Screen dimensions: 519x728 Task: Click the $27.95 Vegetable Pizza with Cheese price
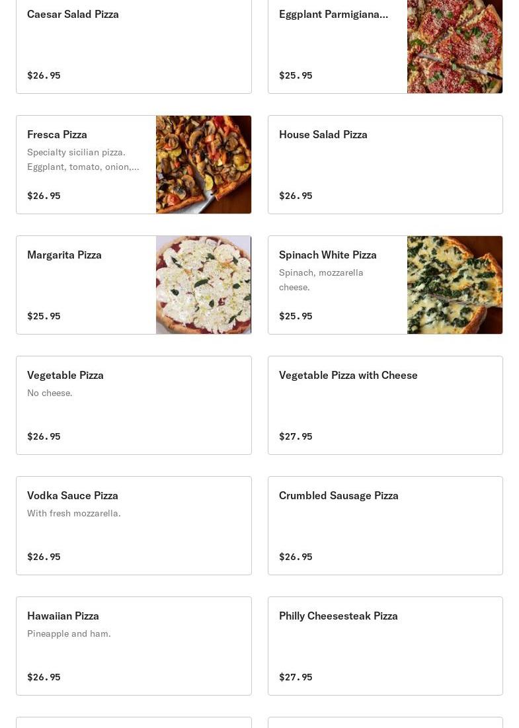pos(296,436)
